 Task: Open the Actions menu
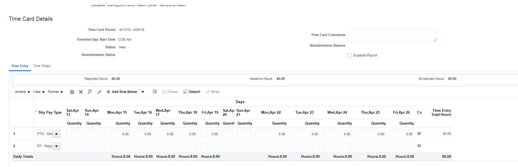[x=22, y=92]
